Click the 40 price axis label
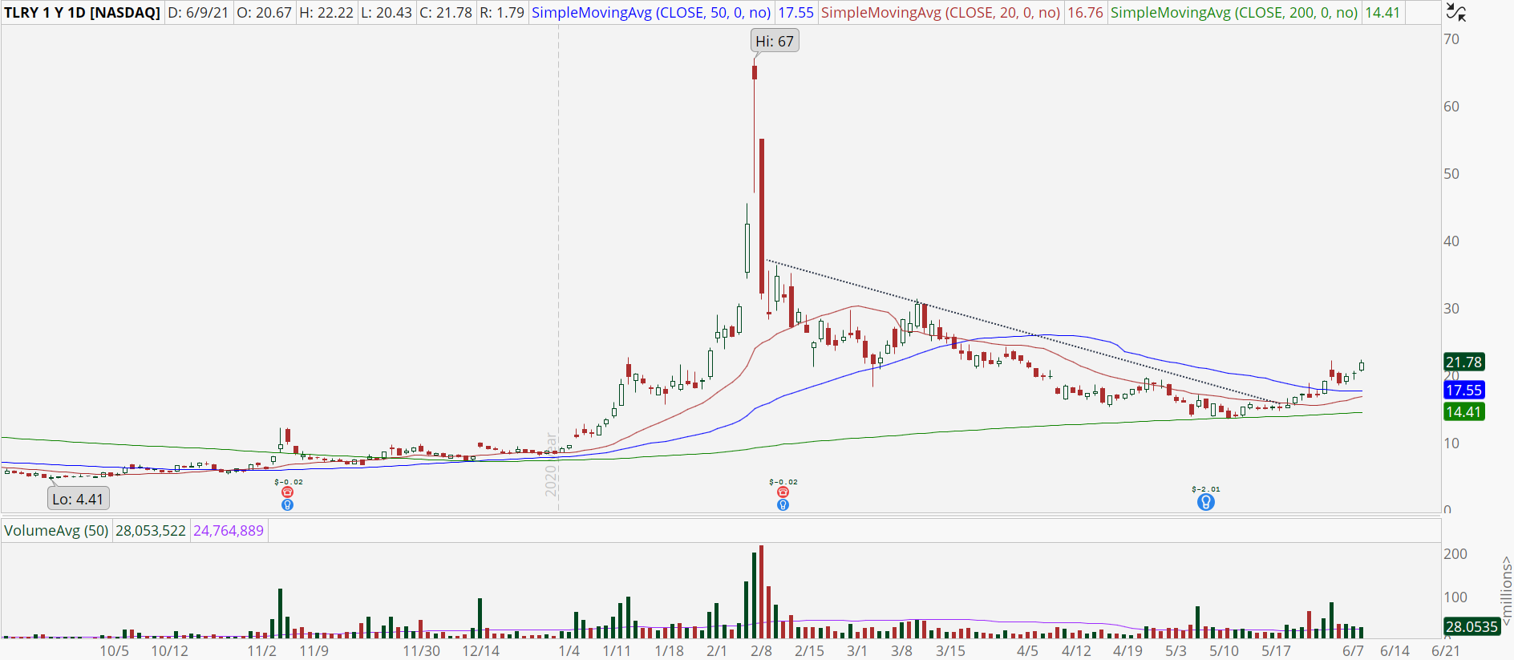1514x660 pixels. pos(1451,241)
